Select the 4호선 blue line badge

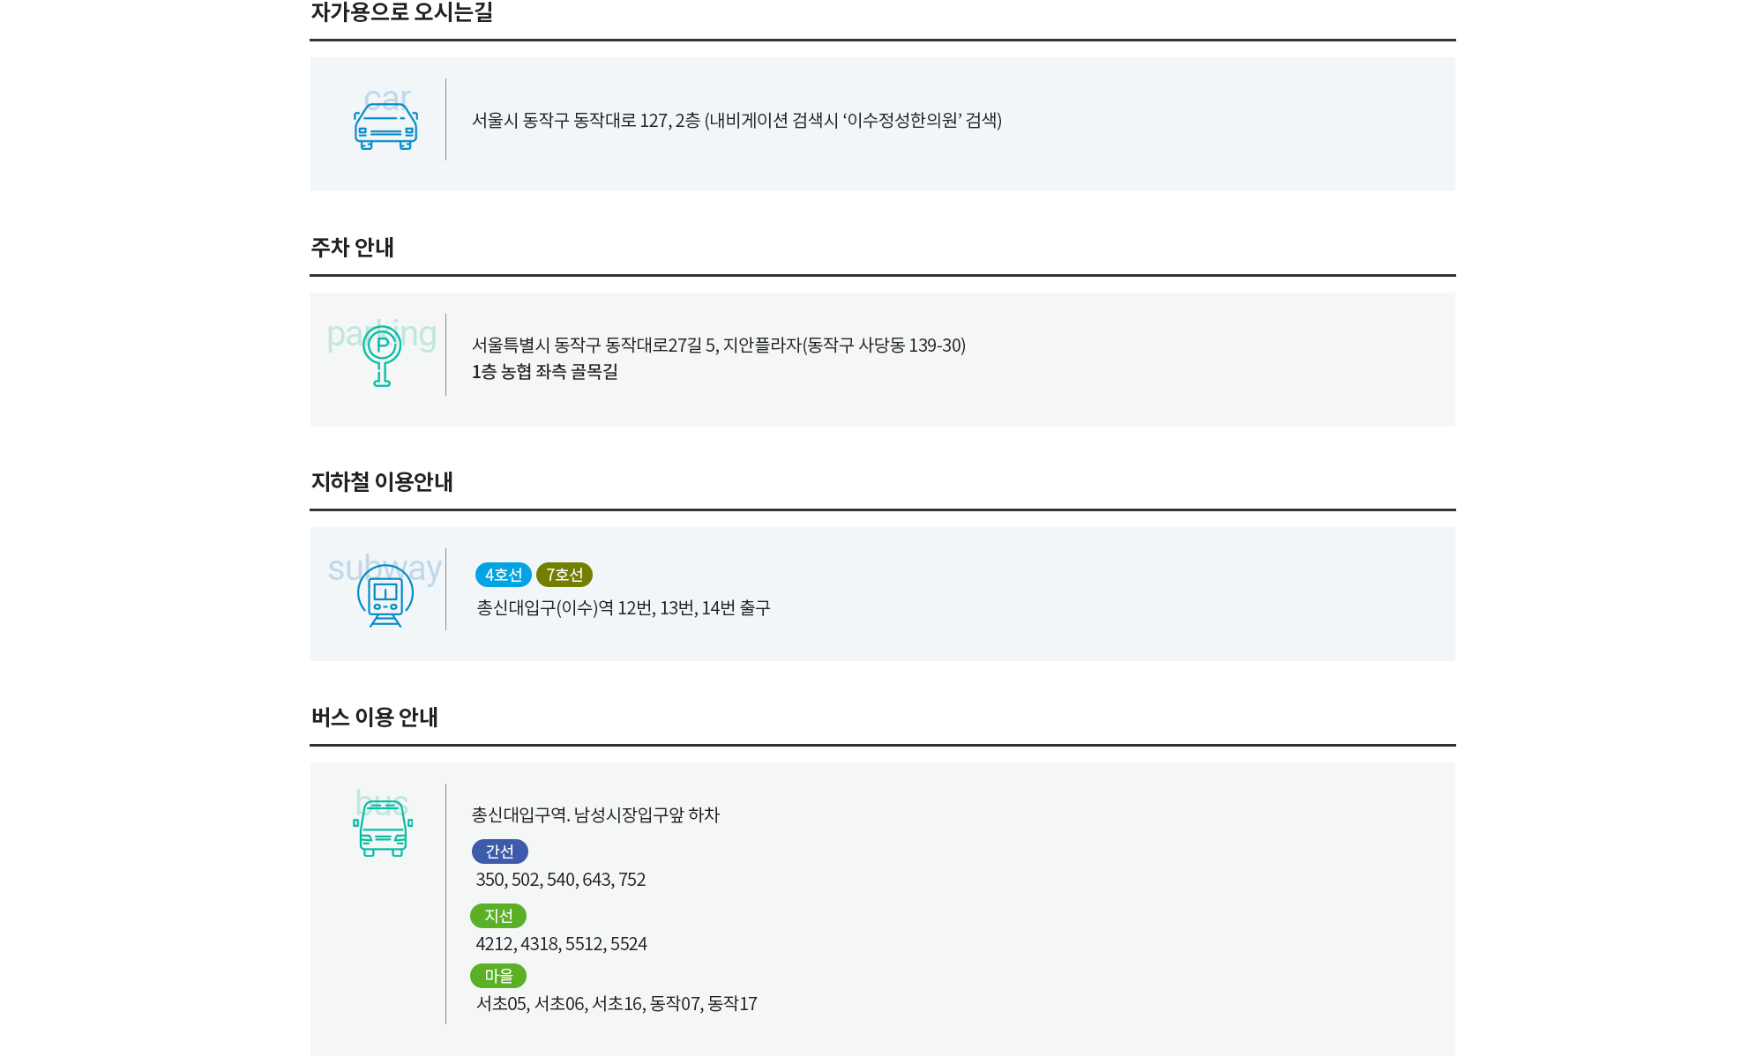[x=504, y=575]
